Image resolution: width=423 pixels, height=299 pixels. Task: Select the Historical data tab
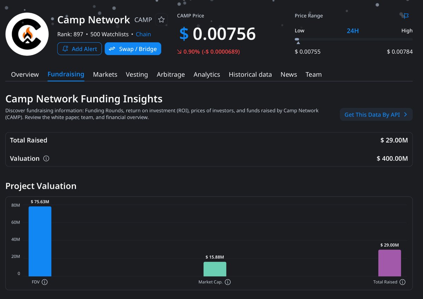[250, 74]
